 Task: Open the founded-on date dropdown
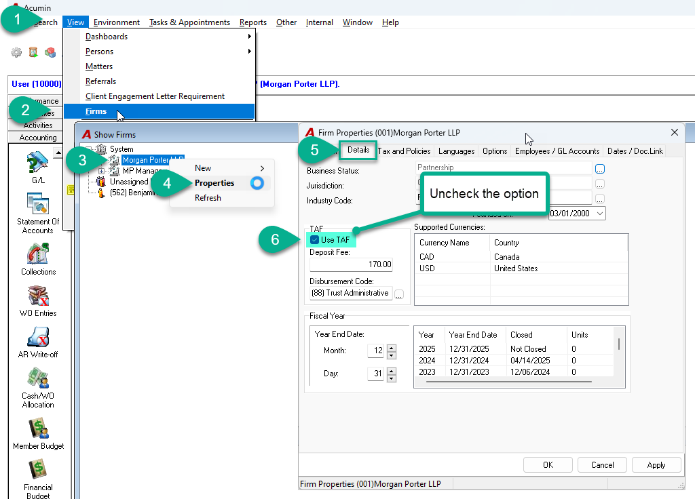pyautogui.click(x=600, y=214)
